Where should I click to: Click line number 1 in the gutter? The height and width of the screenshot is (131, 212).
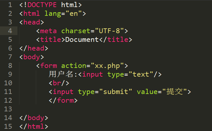tap(10, 5)
